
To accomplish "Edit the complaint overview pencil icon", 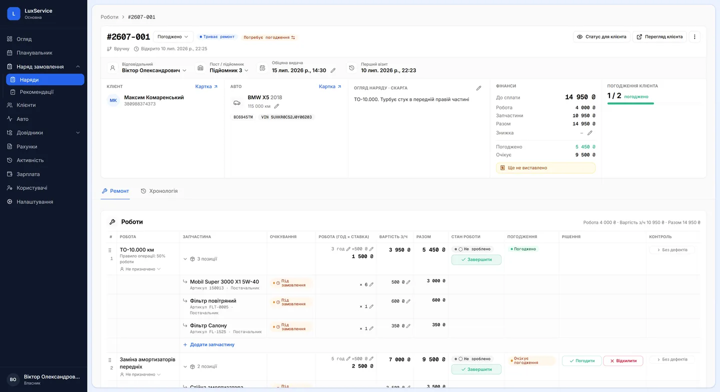I will click(x=478, y=88).
